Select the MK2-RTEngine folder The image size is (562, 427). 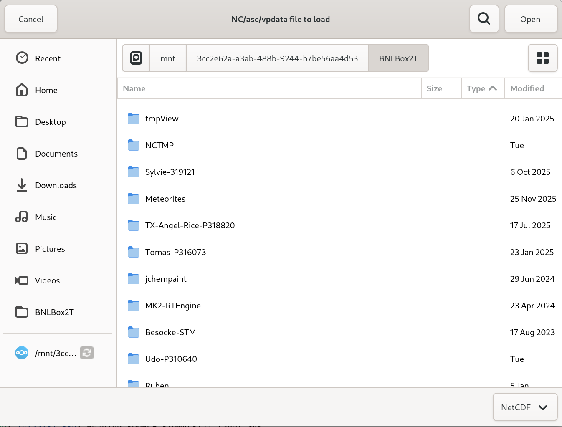173,306
